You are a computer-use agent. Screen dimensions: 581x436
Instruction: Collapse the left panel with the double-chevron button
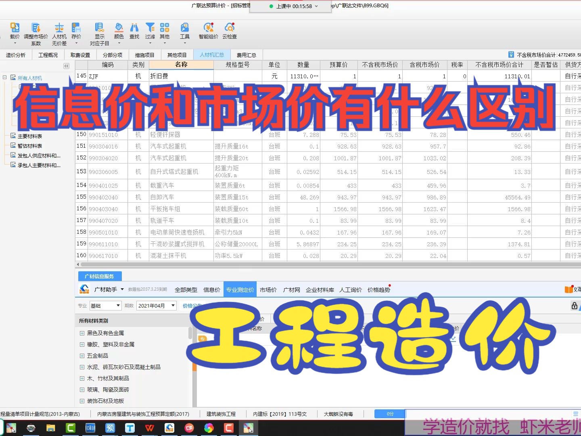coord(67,66)
